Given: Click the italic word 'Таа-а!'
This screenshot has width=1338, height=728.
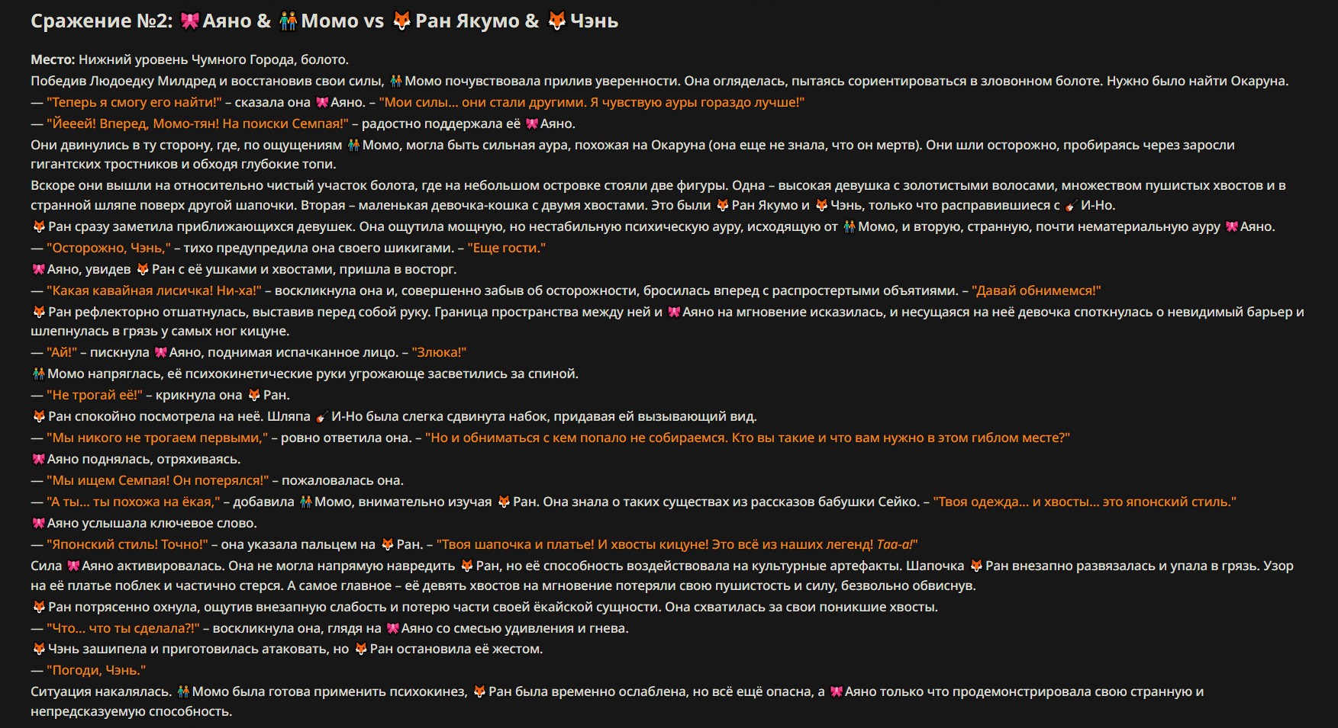Looking at the screenshot, I should [x=895, y=544].
